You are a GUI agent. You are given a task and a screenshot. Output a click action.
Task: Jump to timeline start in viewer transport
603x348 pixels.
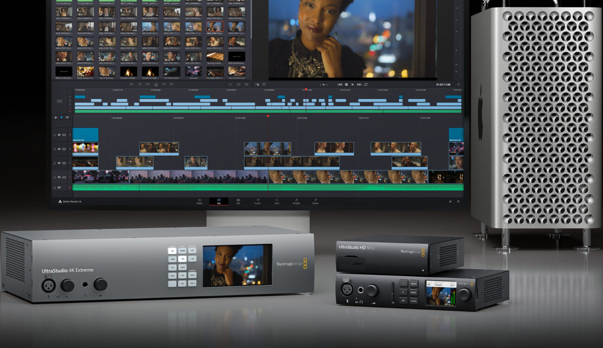(340, 84)
